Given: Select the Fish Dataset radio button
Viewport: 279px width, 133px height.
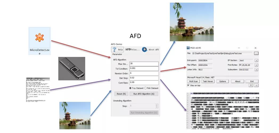Looking at the screenshot, I should pos(145,88).
